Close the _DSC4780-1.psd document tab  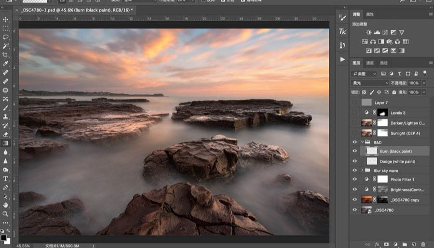point(16,10)
